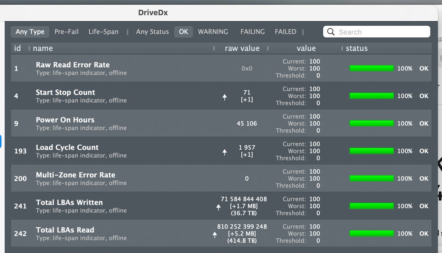Click the raw value 1 957
Screen dimensions: 442x253
[x=247, y=147]
